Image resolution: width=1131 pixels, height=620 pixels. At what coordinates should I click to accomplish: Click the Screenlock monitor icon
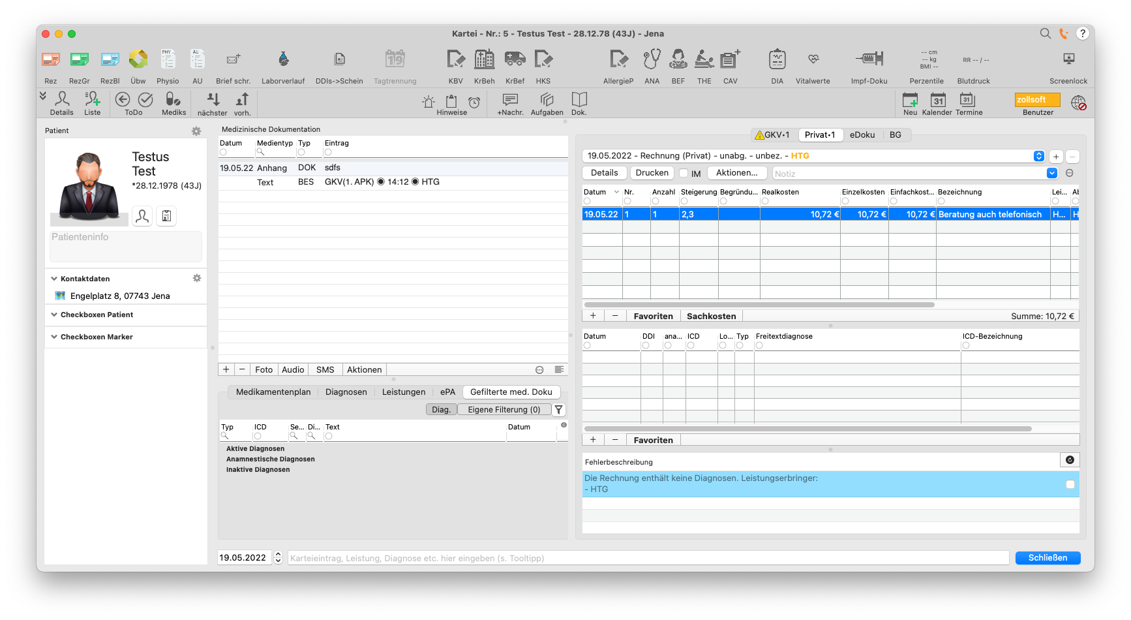(x=1068, y=59)
